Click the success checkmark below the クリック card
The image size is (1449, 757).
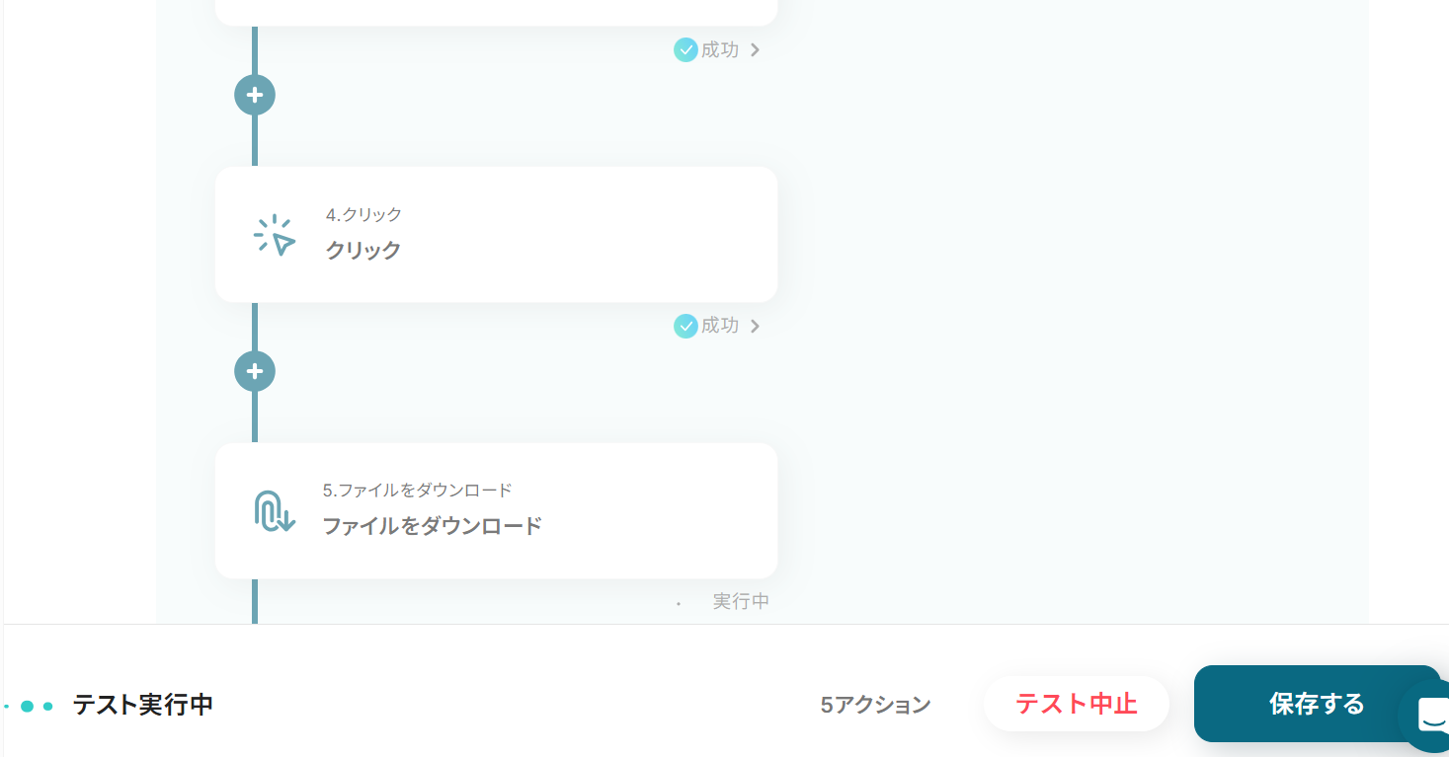coord(685,326)
